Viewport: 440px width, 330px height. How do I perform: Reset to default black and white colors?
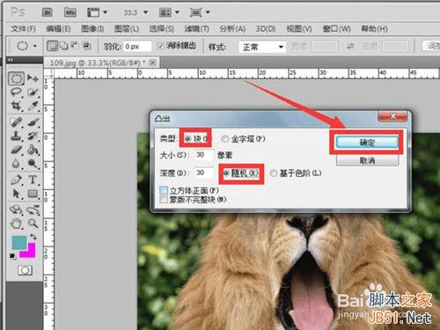point(12,256)
